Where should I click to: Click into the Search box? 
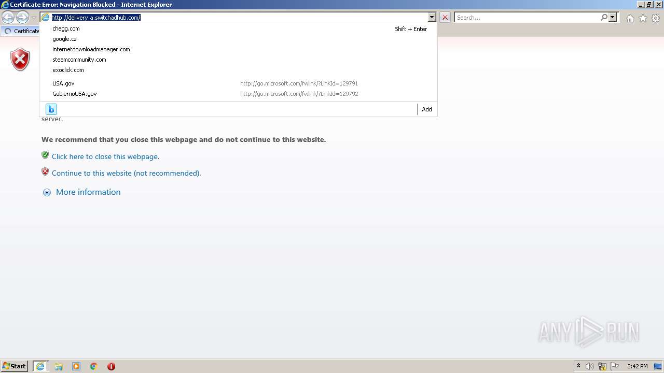[x=527, y=18]
